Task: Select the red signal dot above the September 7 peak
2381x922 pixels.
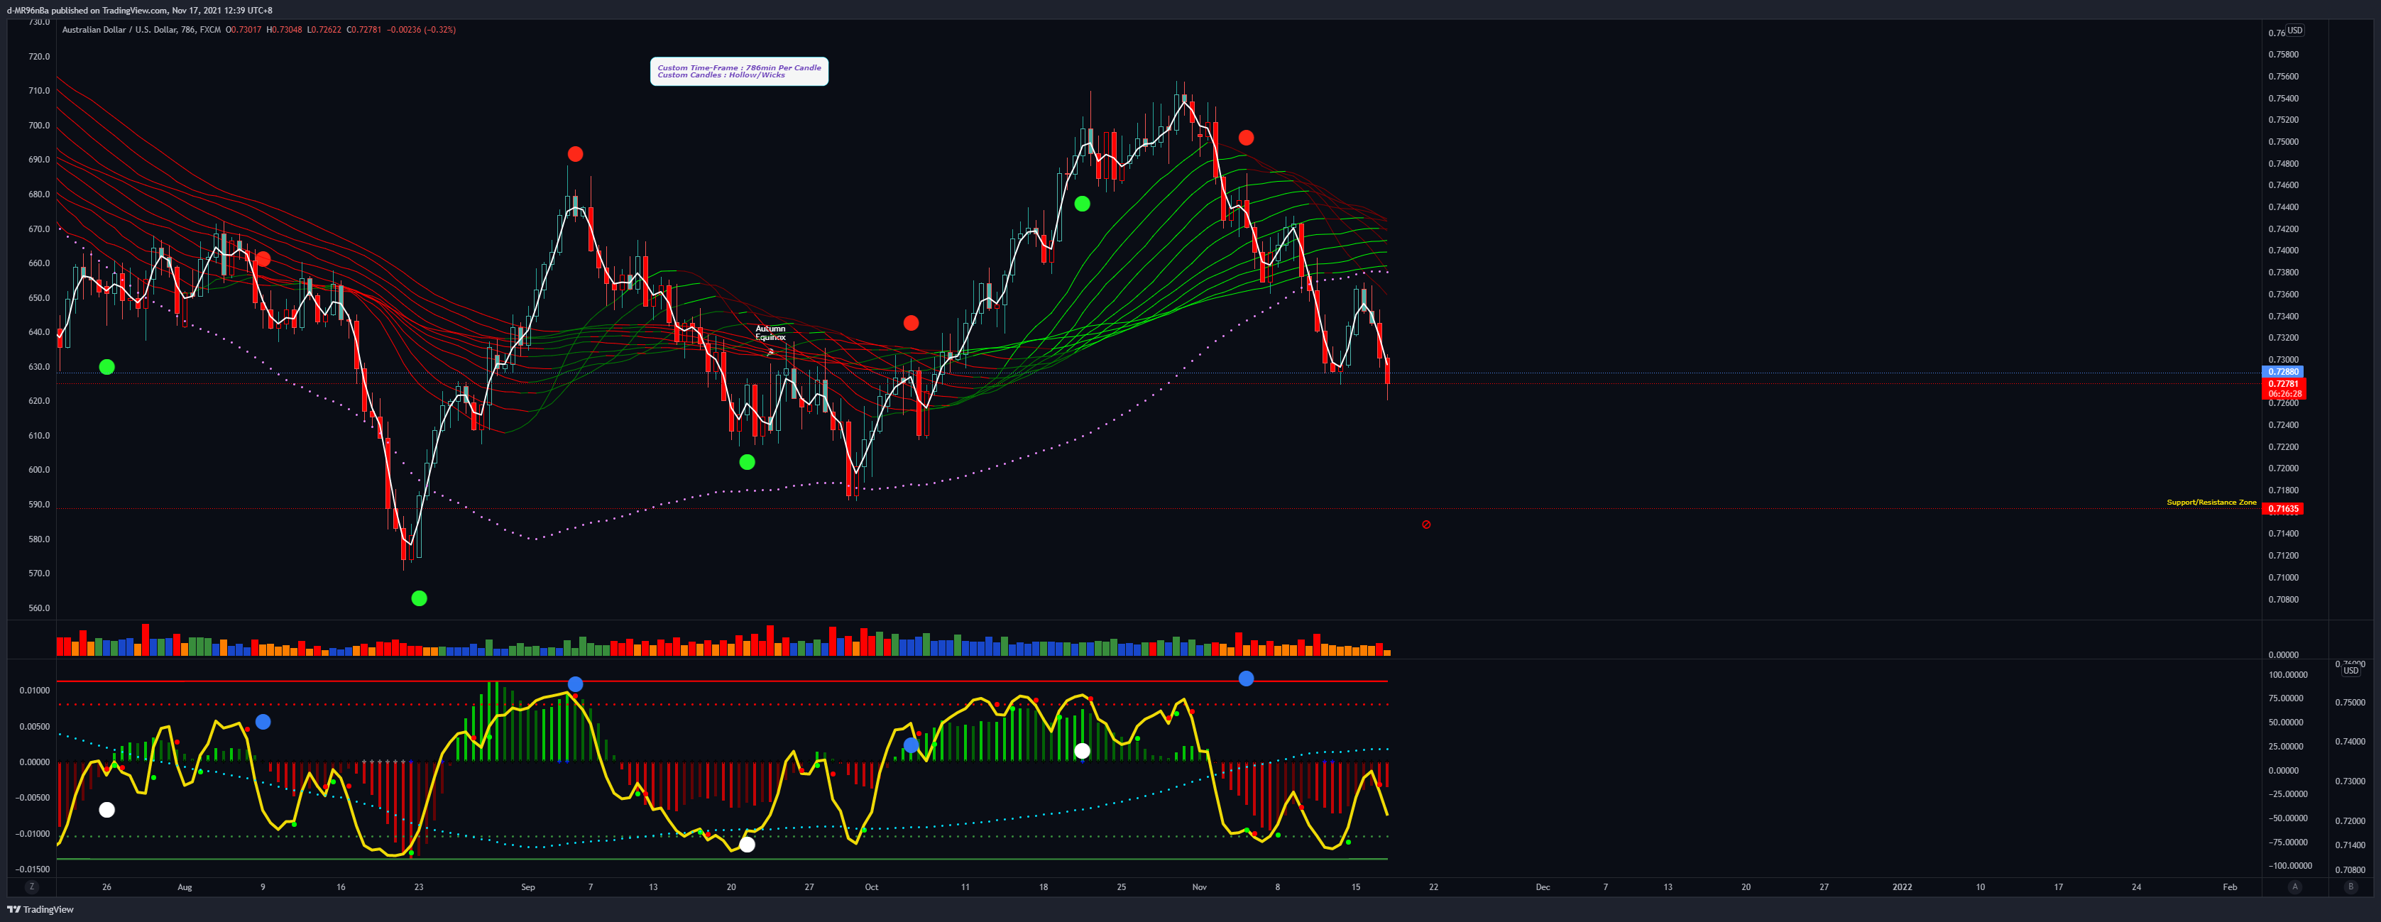Action: [x=575, y=154]
